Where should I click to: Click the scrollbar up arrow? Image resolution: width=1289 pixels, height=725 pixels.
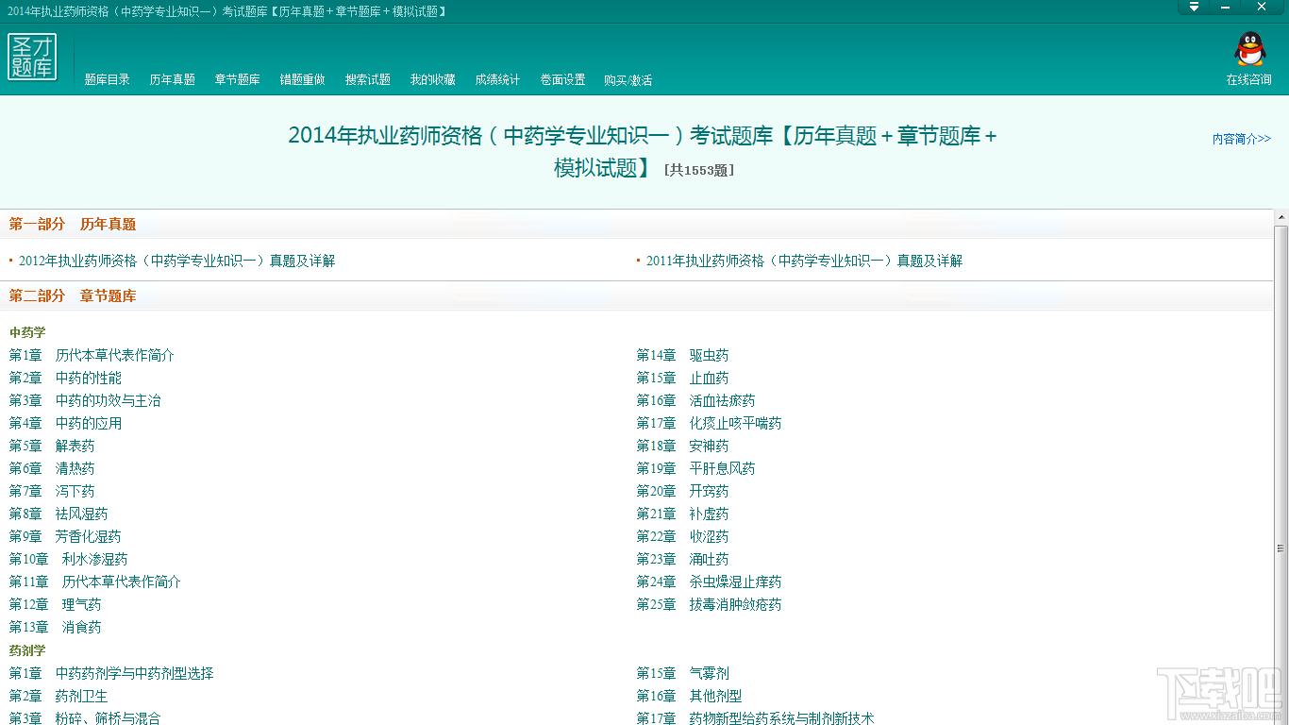click(1281, 217)
